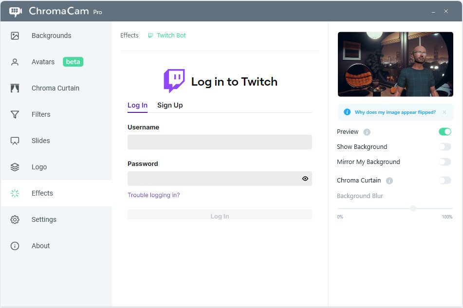463x308 pixels.
Task: Click the Username input field
Action: pos(220,142)
